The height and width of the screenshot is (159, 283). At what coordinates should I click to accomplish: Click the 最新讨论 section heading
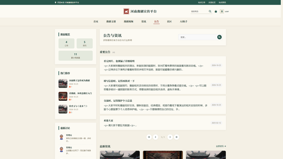click(65, 128)
